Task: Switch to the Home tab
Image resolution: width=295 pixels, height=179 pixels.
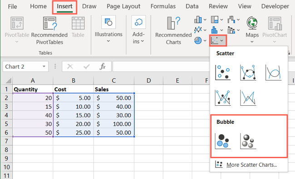Action: click(x=39, y=6)
